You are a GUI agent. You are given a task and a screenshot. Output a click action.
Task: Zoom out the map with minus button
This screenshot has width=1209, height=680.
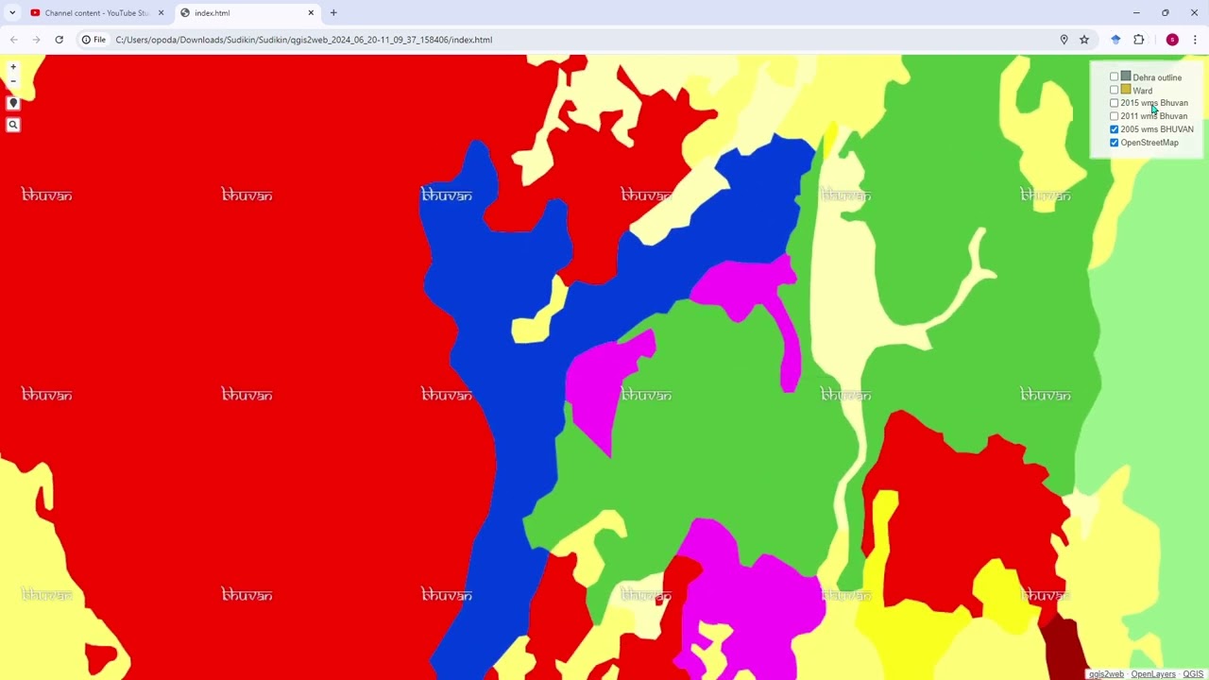click(x=13, y=81)
